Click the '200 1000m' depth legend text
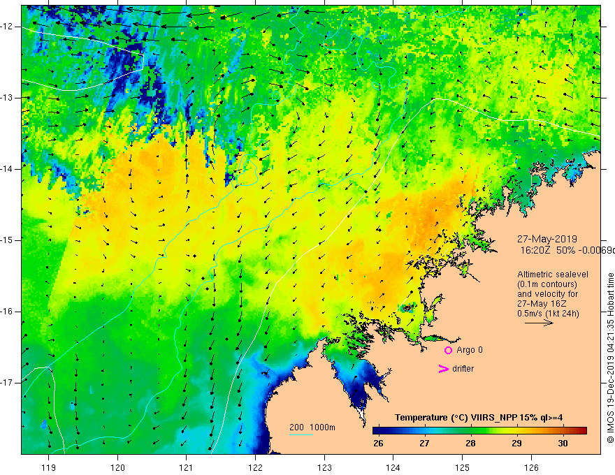615x475 pixels. point(312,427)
